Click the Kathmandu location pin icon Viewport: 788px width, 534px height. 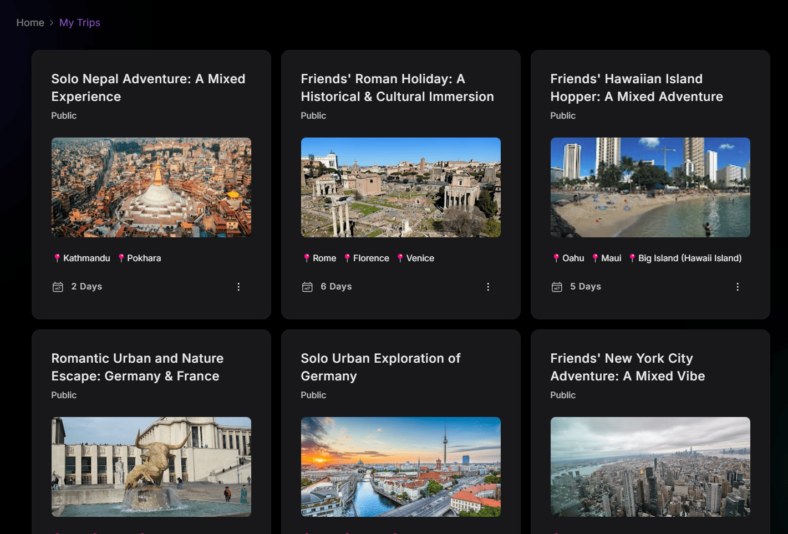click(57, 258)
